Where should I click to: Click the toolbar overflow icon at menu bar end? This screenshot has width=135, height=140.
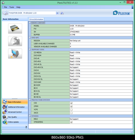[x=132, y=7]
